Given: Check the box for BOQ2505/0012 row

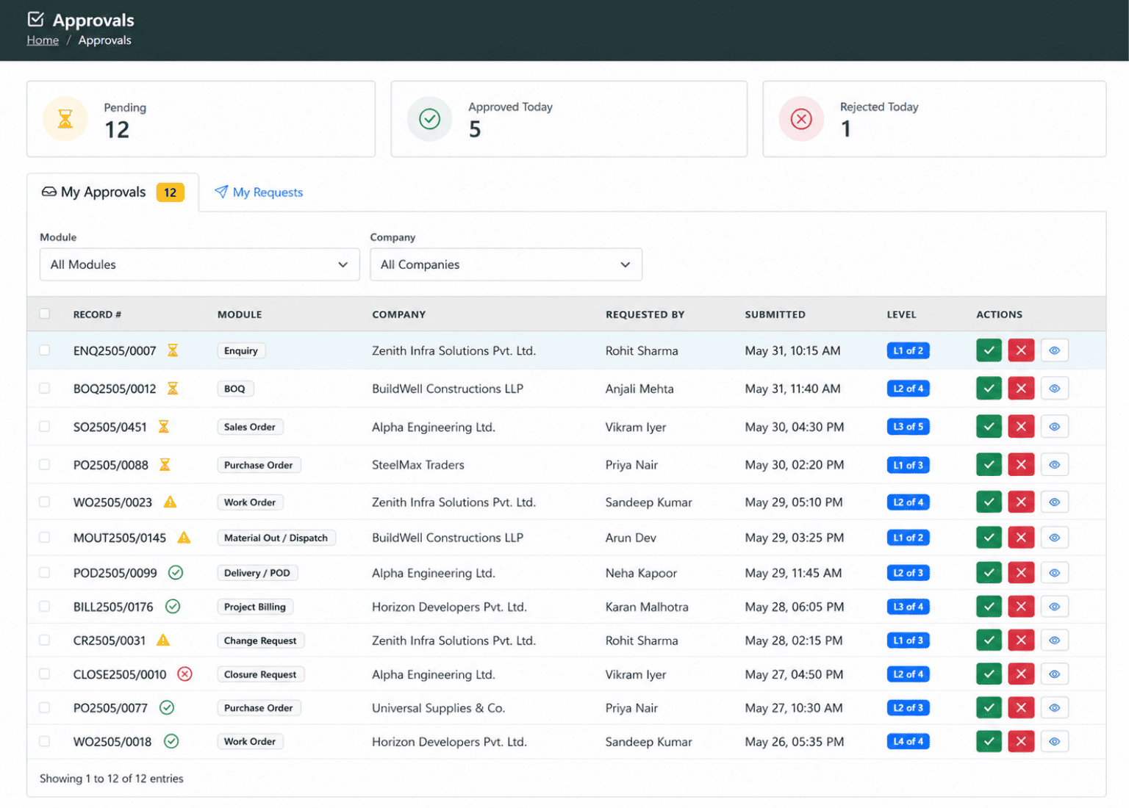Looking at the screenshot, I should point(45,389).
